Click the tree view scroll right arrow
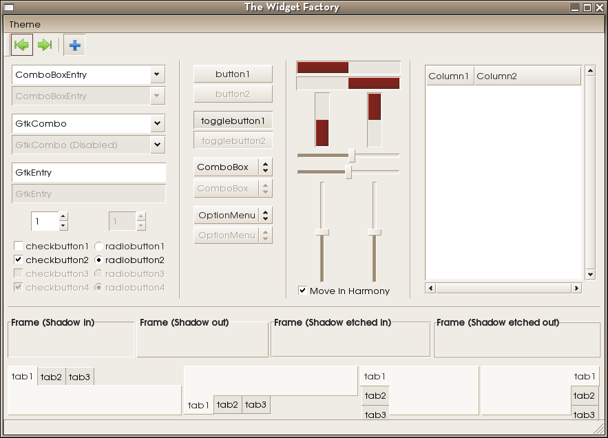The image size is (608, 438). point(576,289)
